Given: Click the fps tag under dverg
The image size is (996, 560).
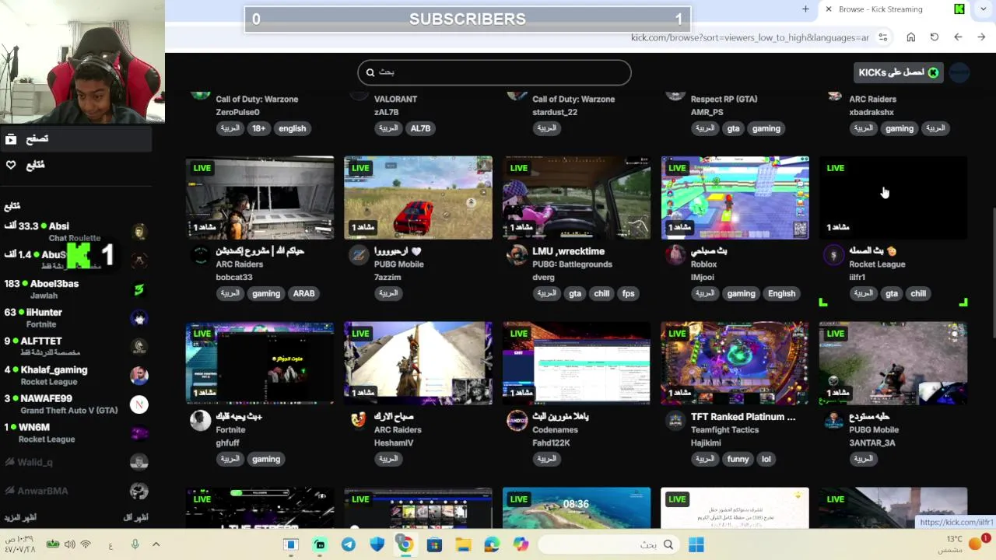Looking at the screenshot, I should pyautogui.click(x=629, y=293).
